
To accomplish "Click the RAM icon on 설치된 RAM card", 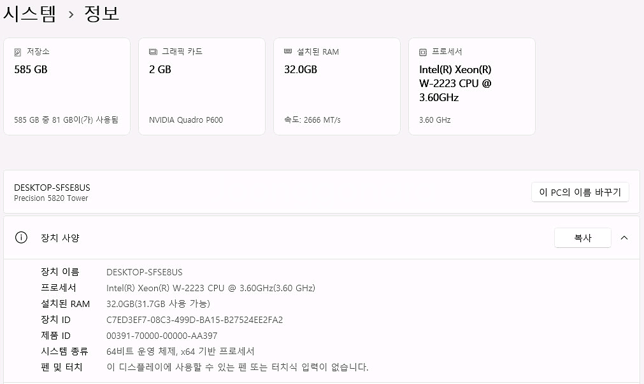I will click(288, 51).
